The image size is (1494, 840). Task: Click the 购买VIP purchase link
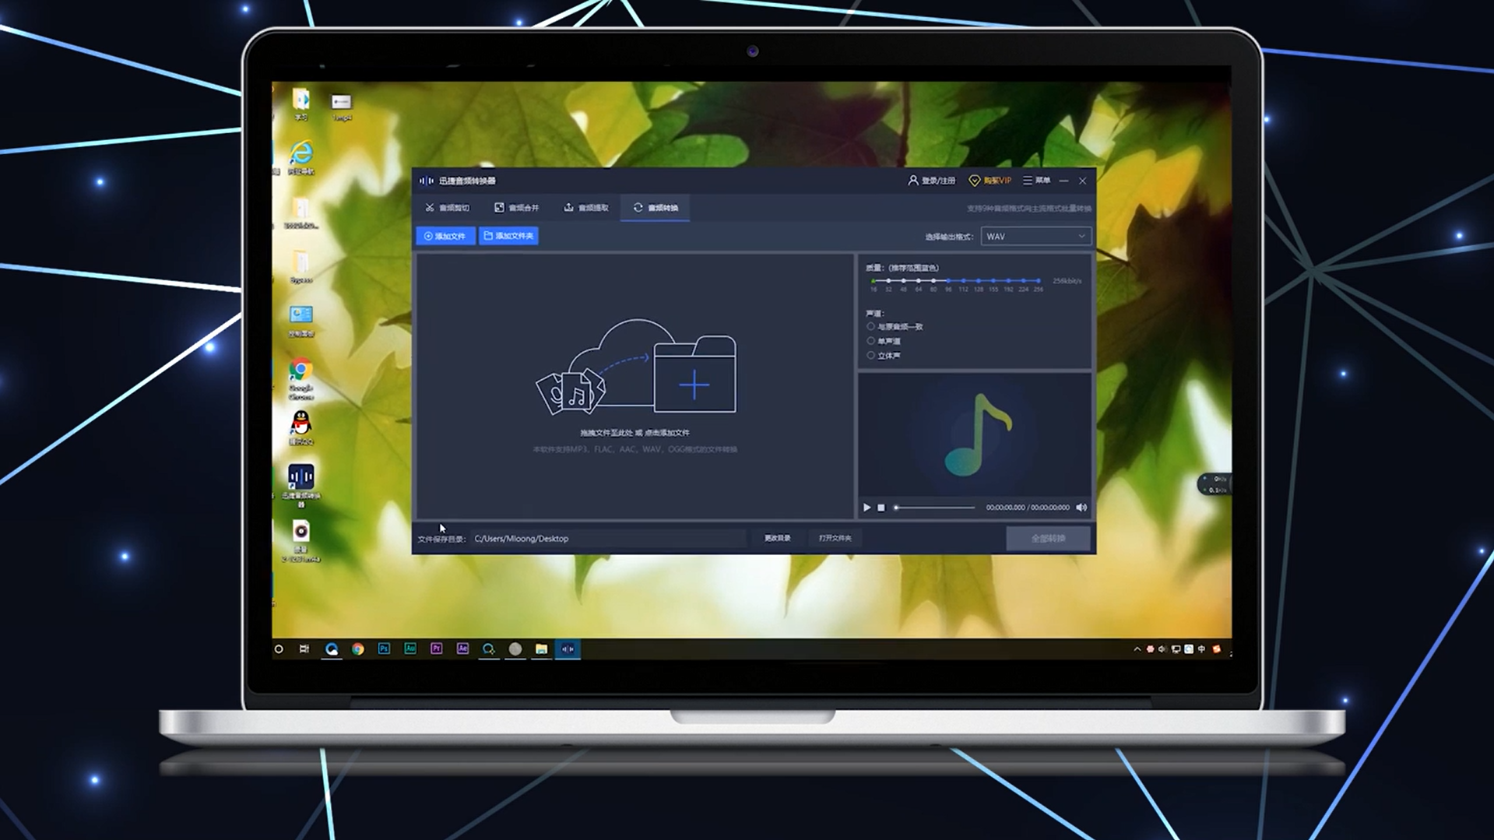coord(990,181)
